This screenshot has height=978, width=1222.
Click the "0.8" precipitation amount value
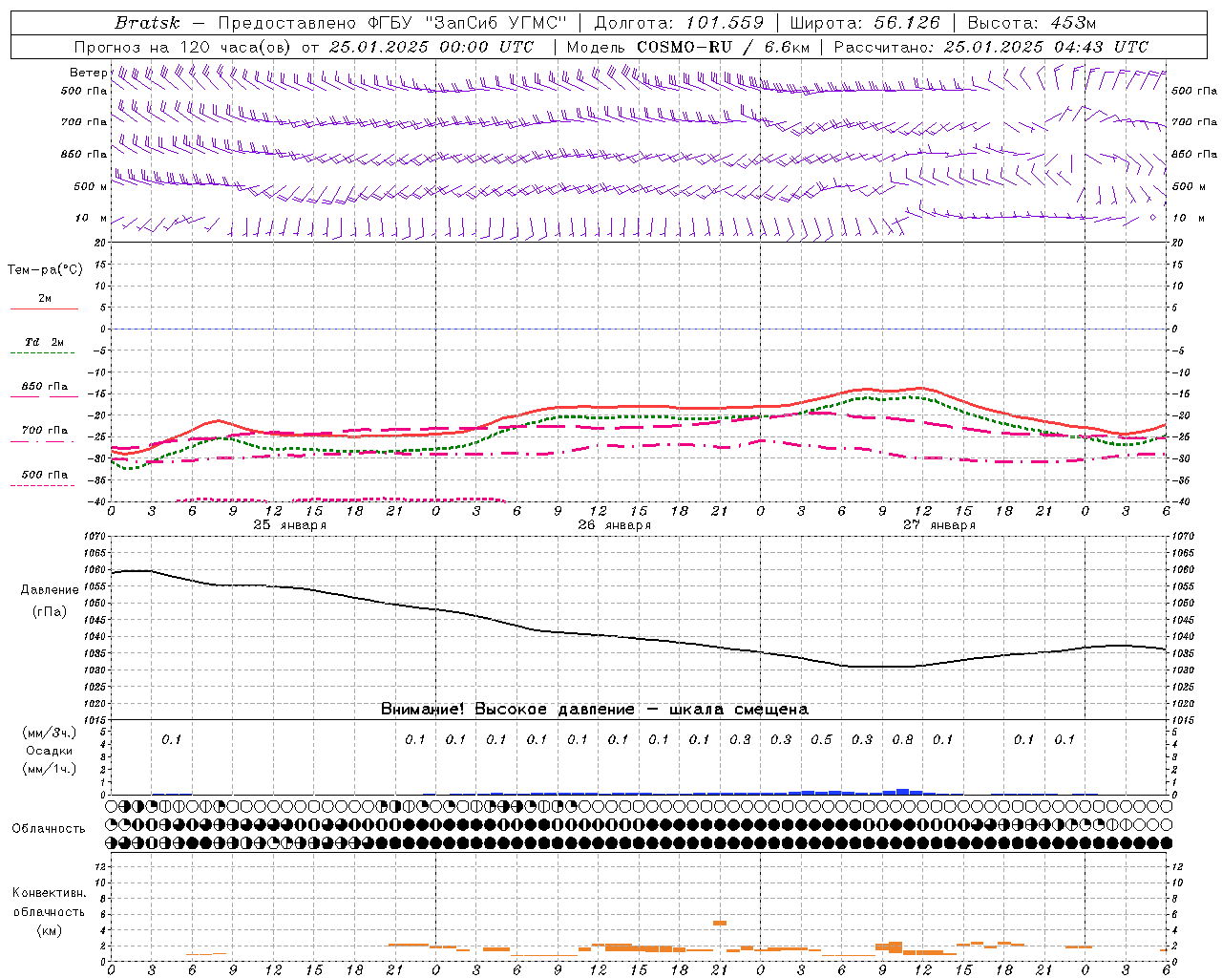coord(902,739)
